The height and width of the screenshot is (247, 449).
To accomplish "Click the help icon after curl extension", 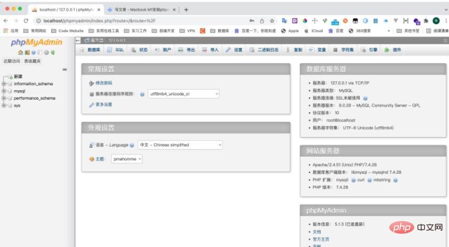I will tap(370, 180).
